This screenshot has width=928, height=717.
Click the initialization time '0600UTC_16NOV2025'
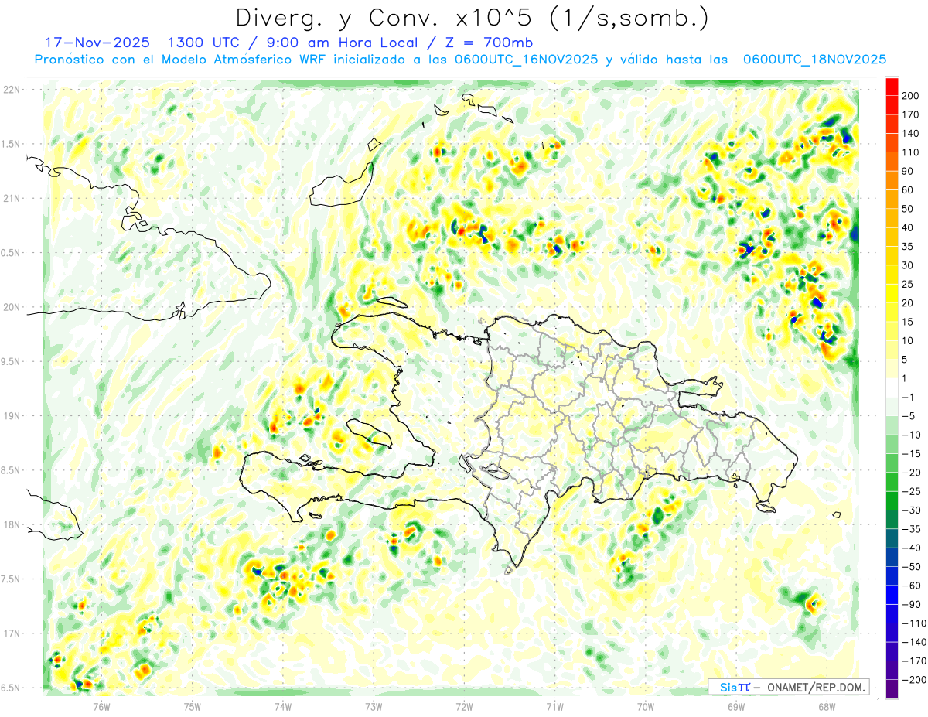(x=526, y=60)
